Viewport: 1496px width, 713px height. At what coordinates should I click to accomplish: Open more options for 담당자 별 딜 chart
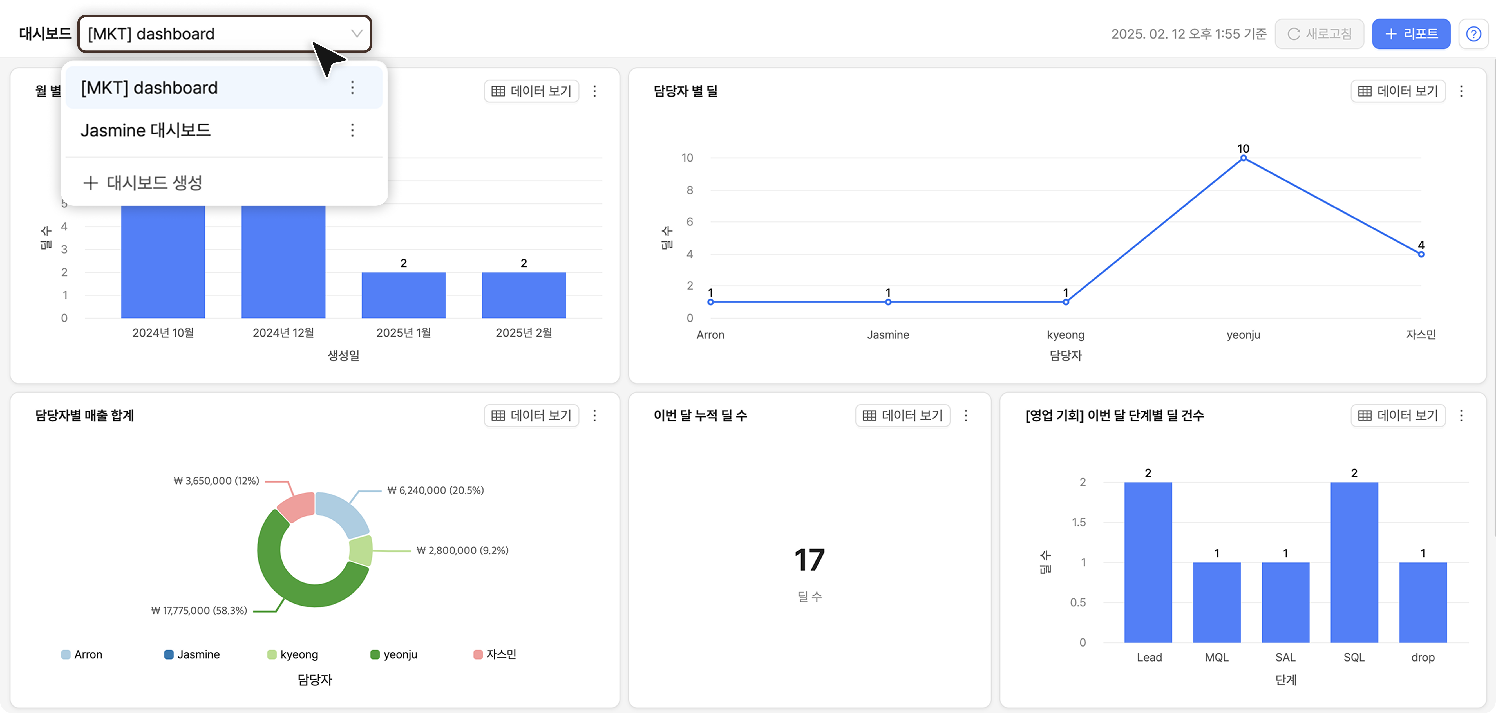point(1461,91)
